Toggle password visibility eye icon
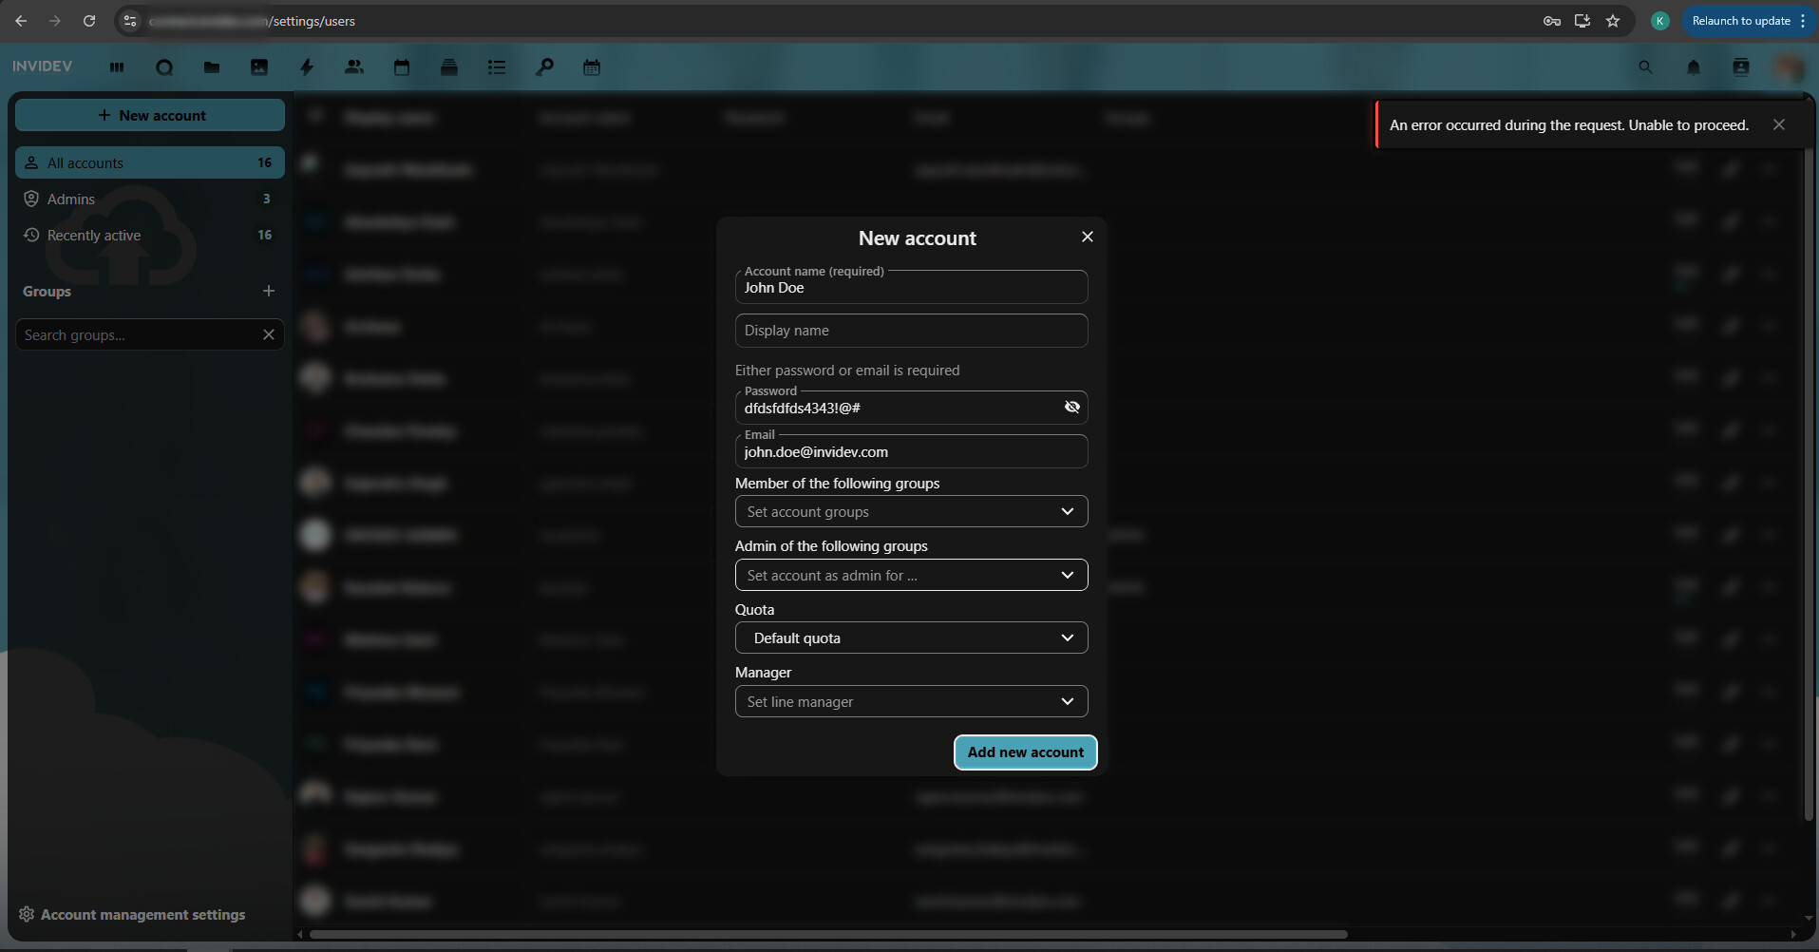 pyautogui.click(x=1071, y=408)
